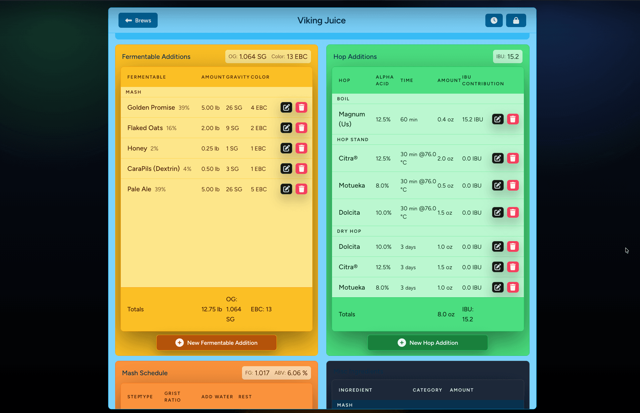Select the 8.0 oz hop total
Screen dimensions: 640x413
tap(446, 314)
